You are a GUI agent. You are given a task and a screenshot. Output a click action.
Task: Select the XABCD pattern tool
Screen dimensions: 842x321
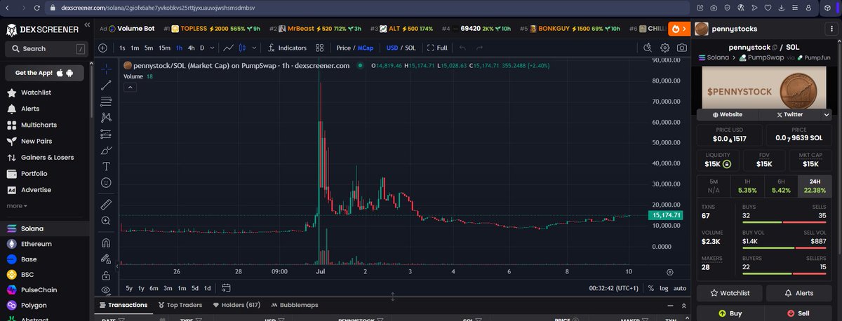click(106, 118)
